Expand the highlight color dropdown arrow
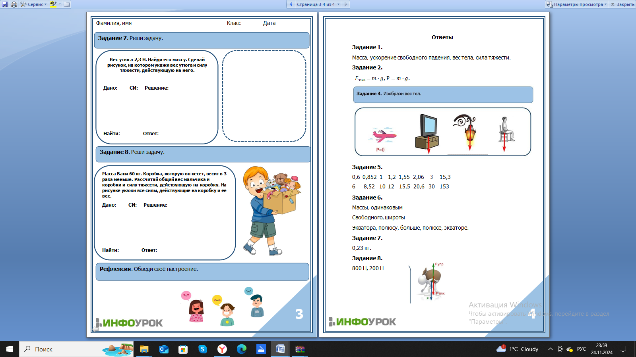636x357 pixels. point(60,4)
